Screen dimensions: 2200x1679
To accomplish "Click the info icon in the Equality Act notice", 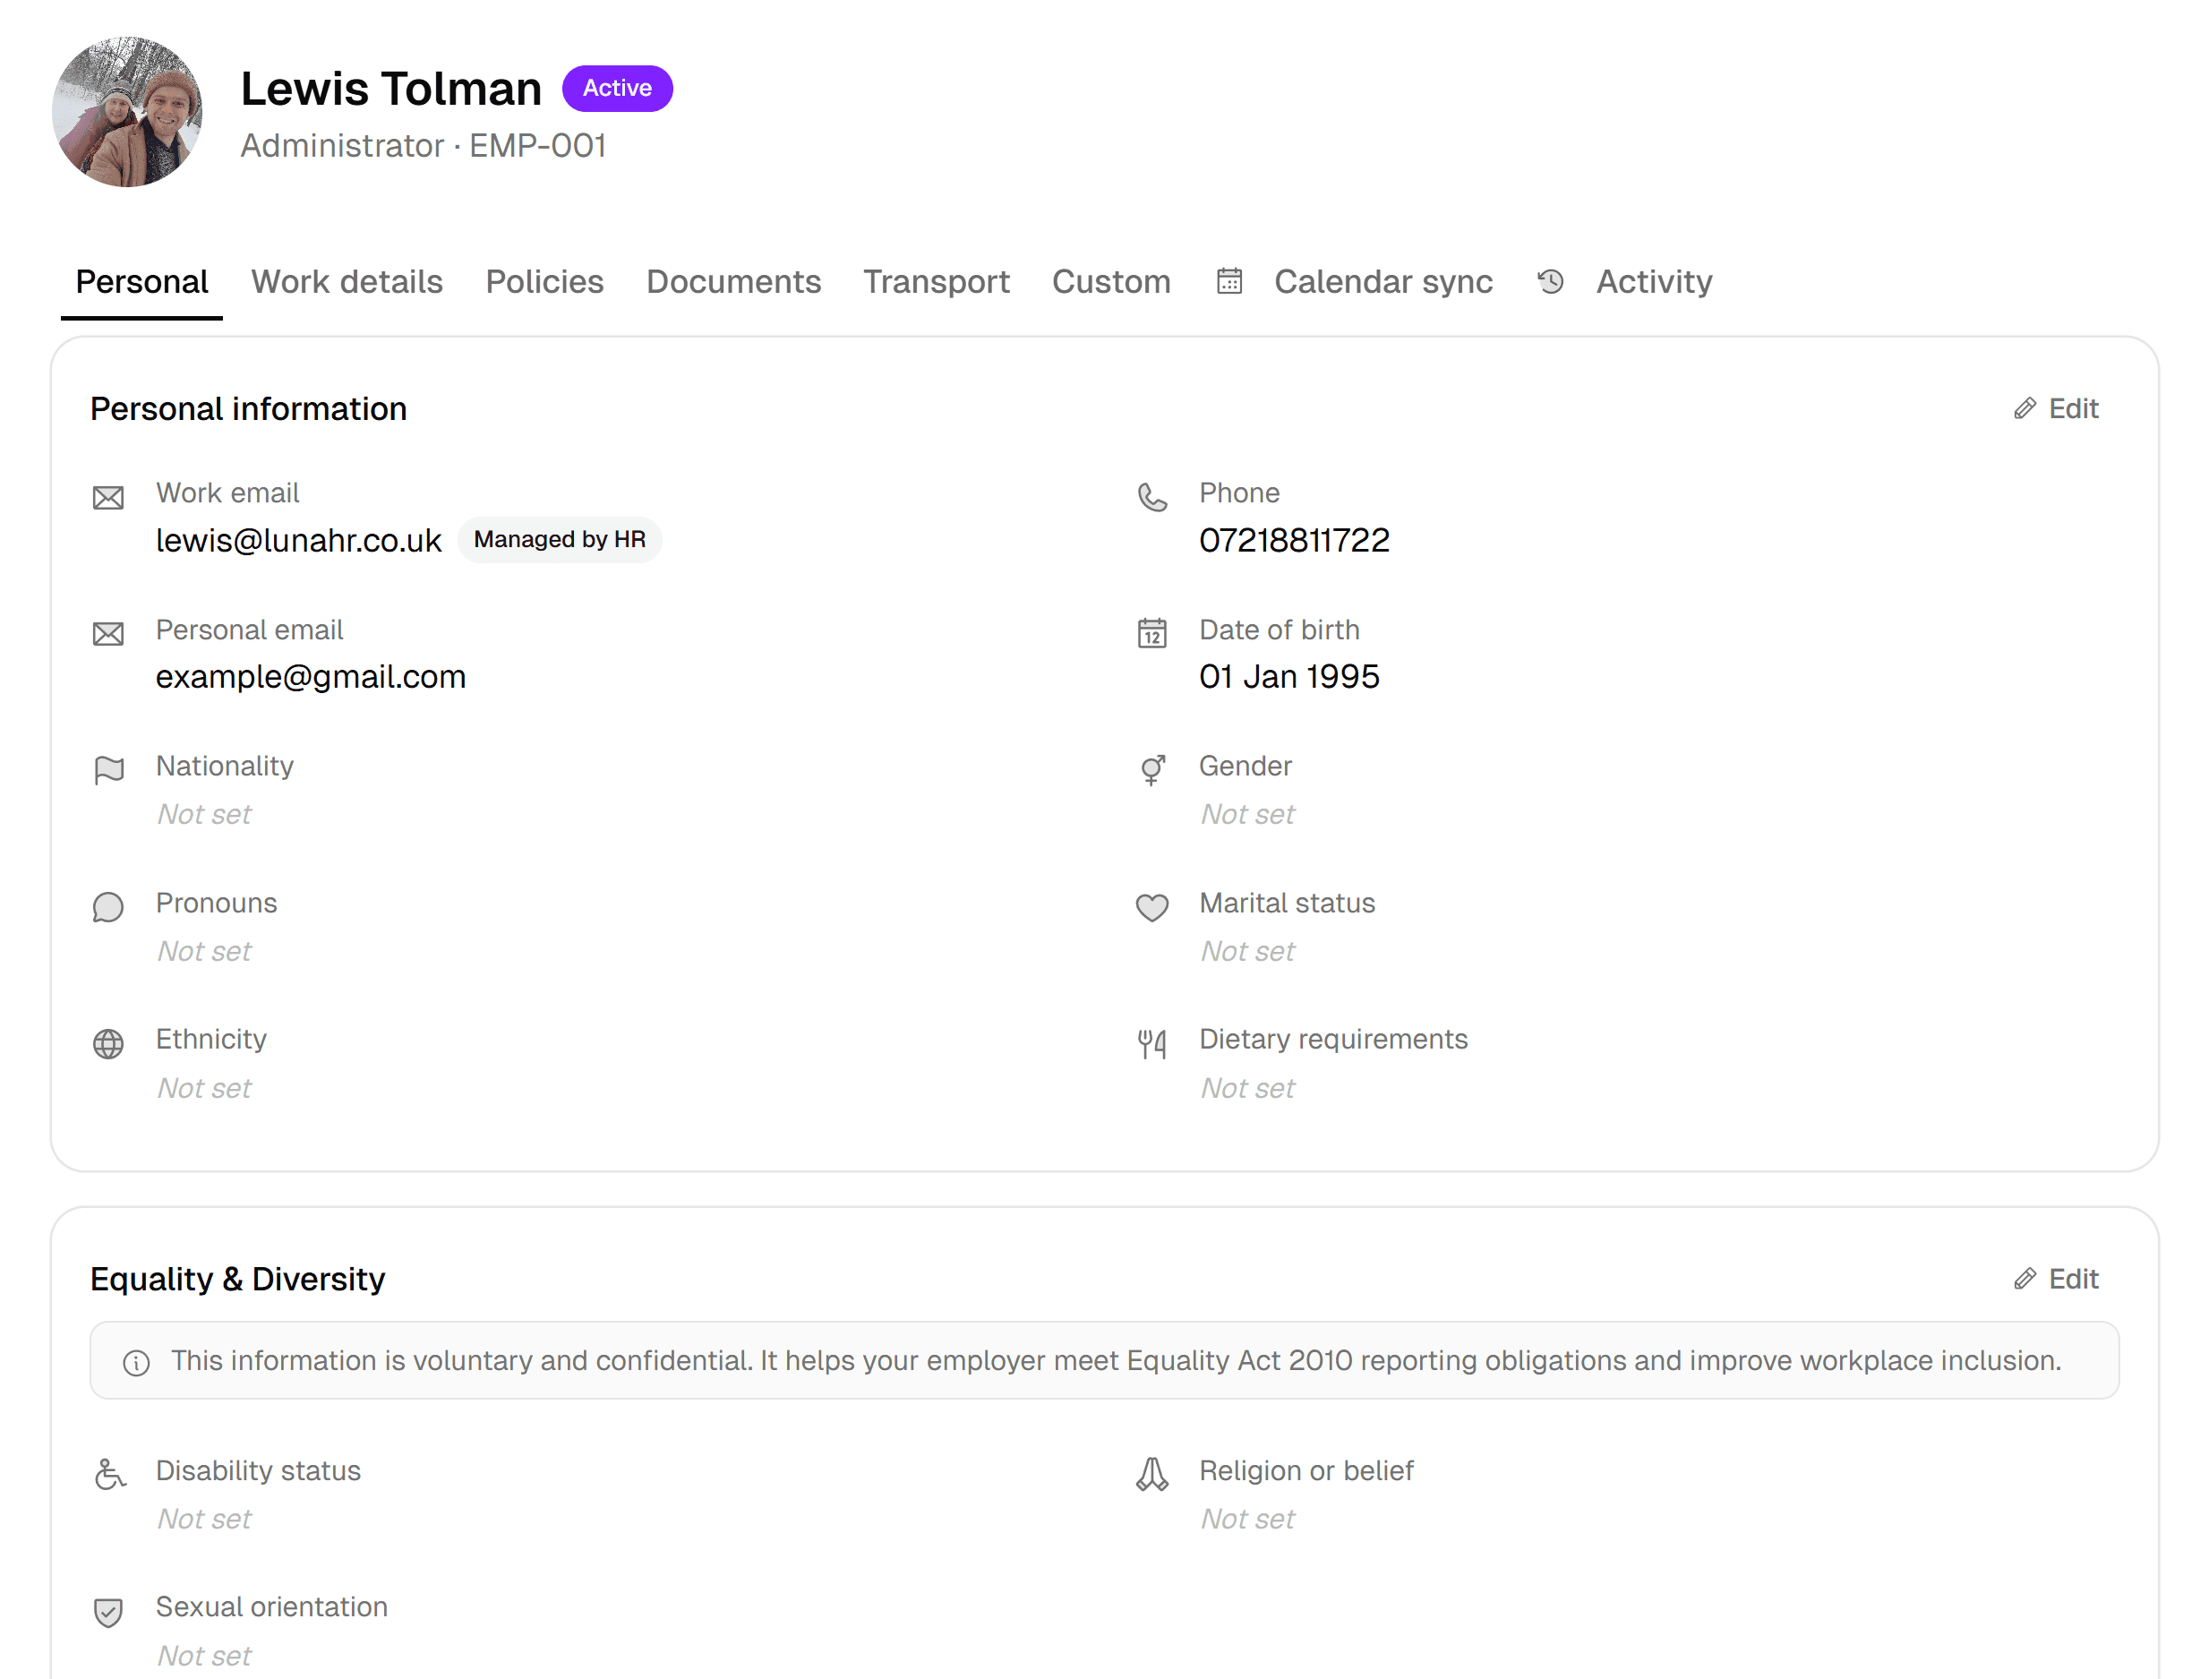I will (137, 1360).
